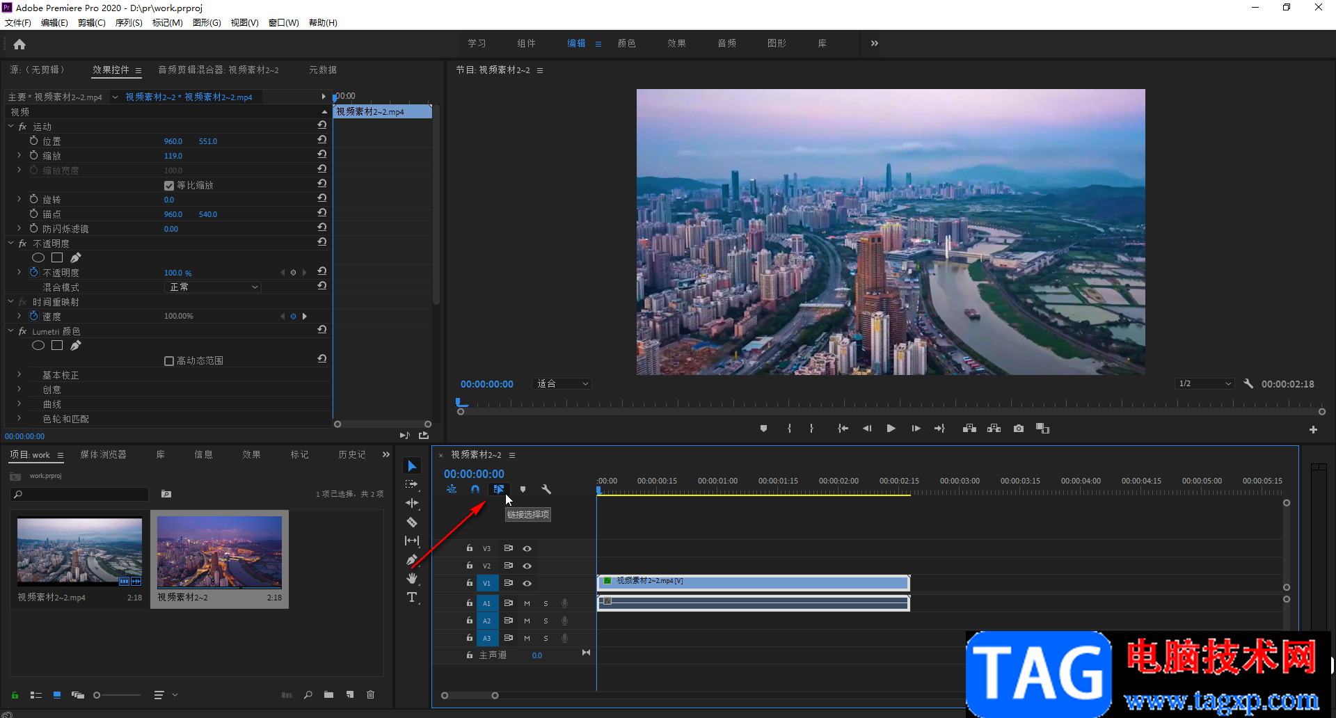Select the Track Select Forward tool

(412, 484)
